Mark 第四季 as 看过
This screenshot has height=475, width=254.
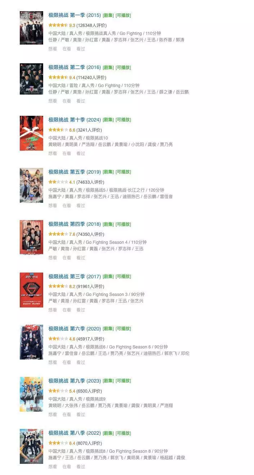pyautogui.click(x=81, y=258)
